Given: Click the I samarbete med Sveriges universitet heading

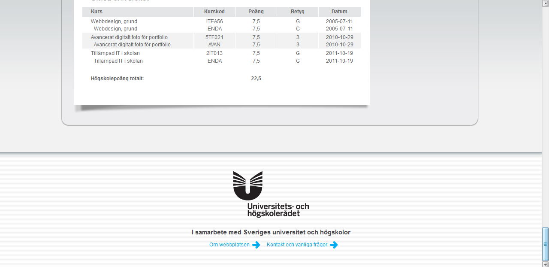Looking at the screenshot, I should coord(271,232).
